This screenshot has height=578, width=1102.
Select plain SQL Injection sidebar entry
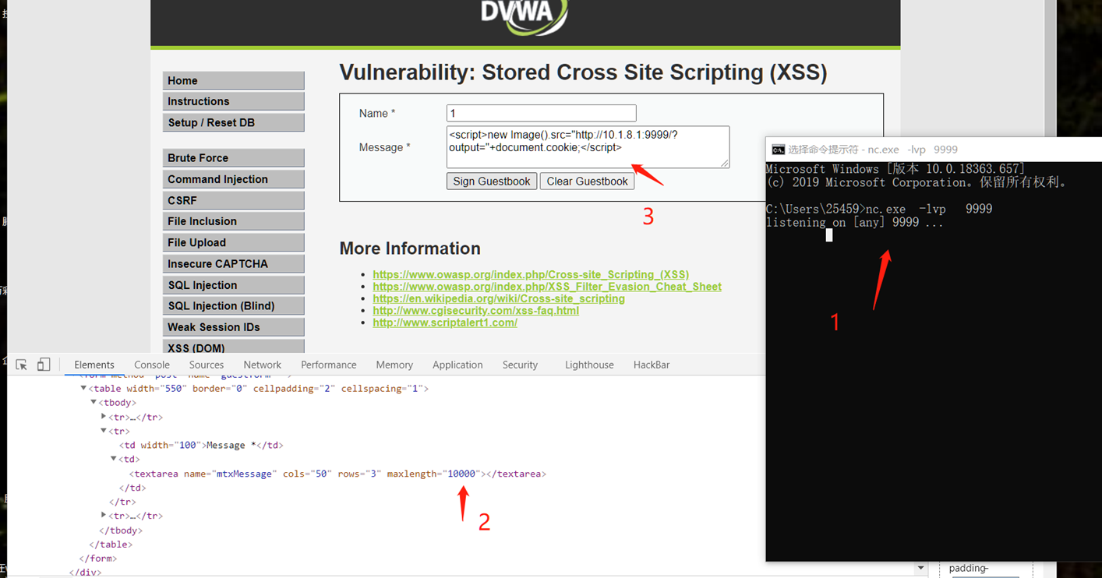point(233,285)
